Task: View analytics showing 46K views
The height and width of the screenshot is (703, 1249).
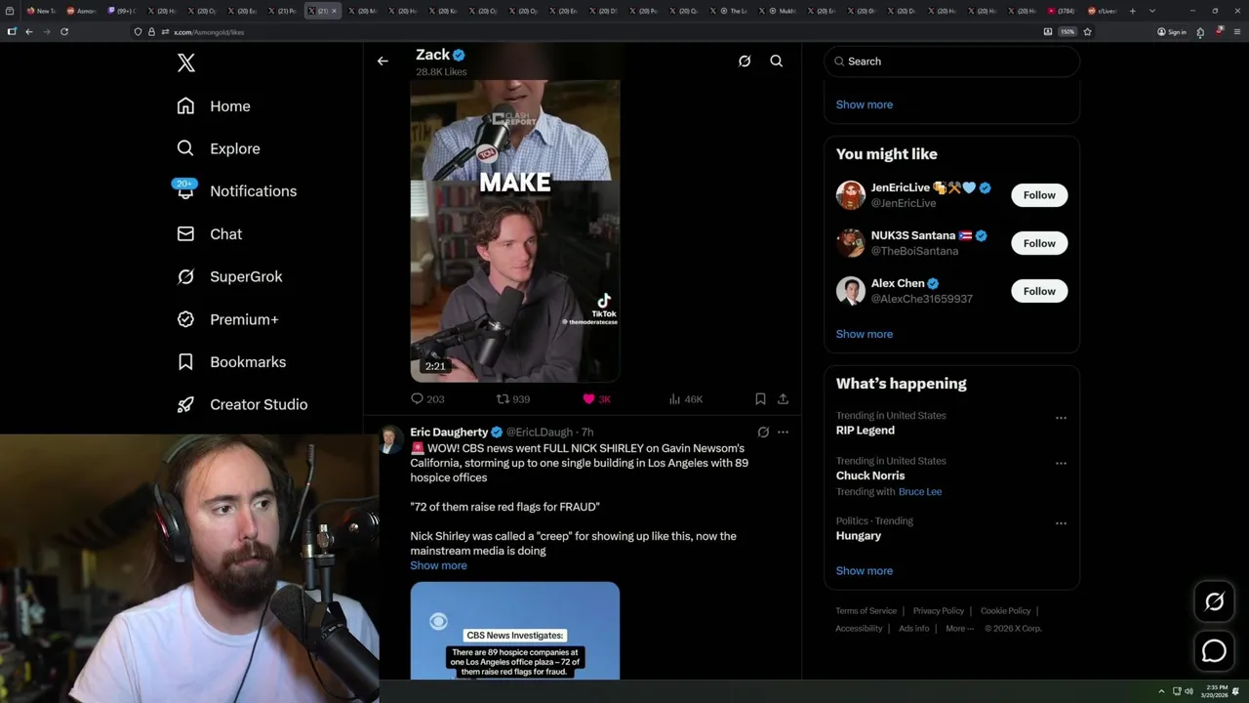Action: pyautogui.click(x=686, y=398)
